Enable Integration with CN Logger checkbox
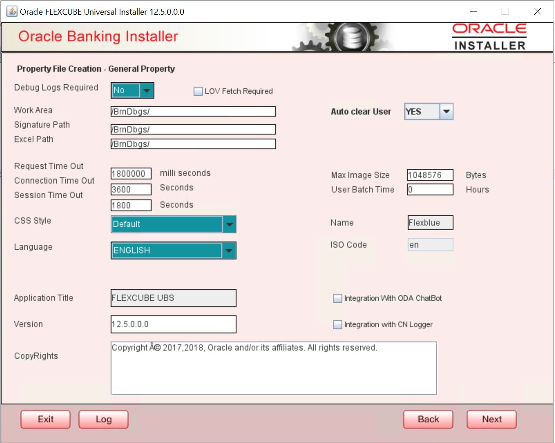 coord(338,325)
